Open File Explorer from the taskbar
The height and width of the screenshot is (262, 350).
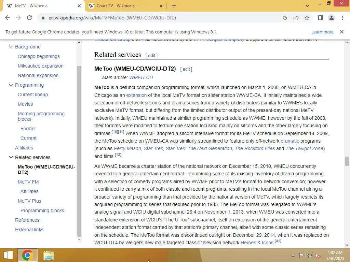[x=49, y=256]
